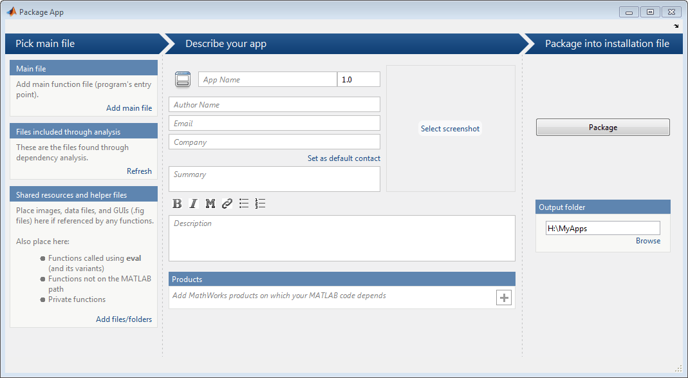Image resolution: width=688 pixels, height=378 pixels.
Task: Close the Package App window
Action: pos(671,12)
